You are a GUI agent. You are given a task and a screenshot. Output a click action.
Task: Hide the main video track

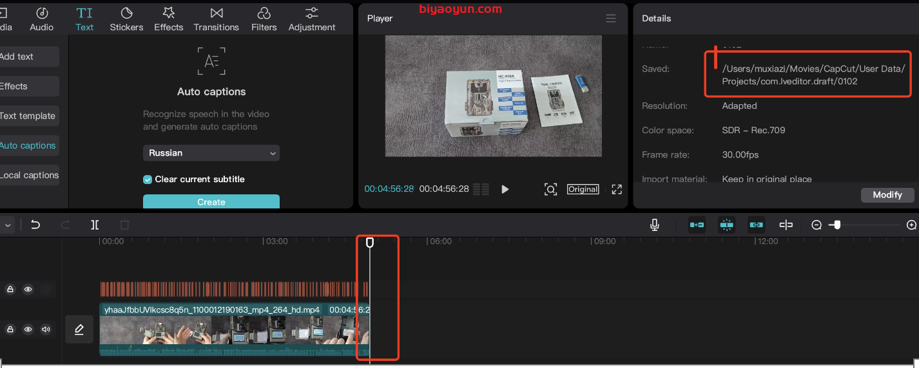[28, 329]
